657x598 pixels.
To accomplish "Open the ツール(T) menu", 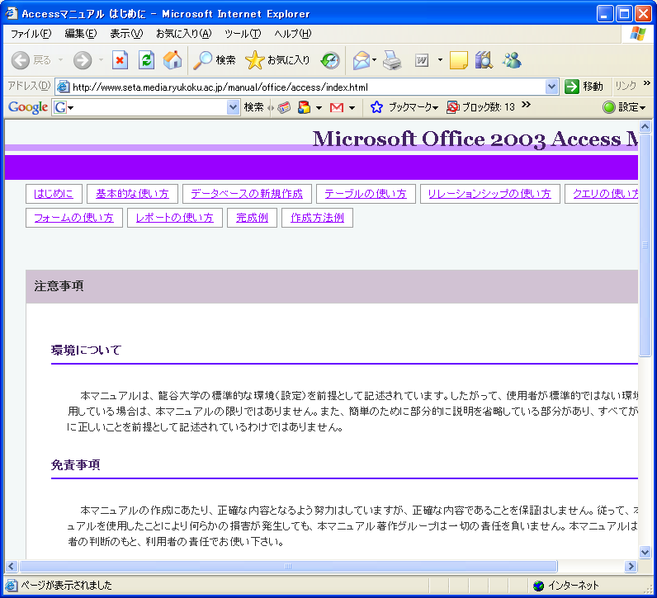I will [x=243, y=34].
